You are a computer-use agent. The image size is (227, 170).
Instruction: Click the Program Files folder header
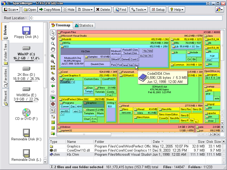139,32
